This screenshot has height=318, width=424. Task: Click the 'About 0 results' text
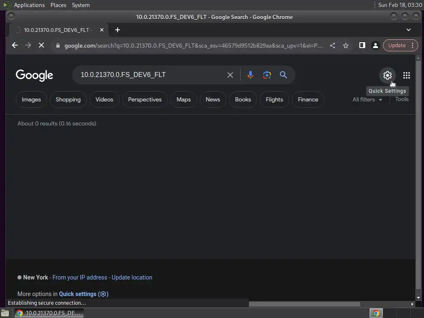(x=57, y=123)
